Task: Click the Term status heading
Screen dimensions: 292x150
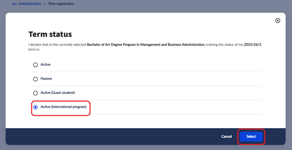Action: [x=50, y=34]
